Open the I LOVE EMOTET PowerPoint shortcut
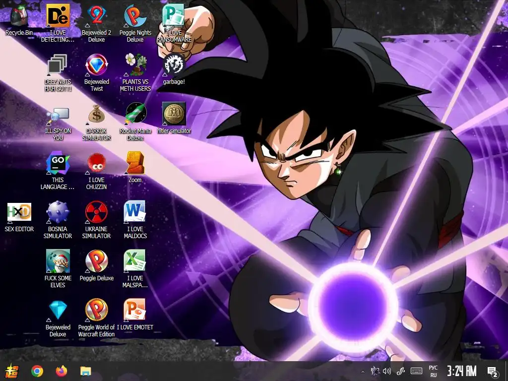Viewport: 508px width, 381px height. point(135,315)
